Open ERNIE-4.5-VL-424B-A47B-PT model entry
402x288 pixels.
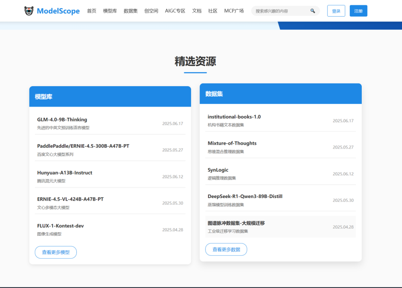110,203
